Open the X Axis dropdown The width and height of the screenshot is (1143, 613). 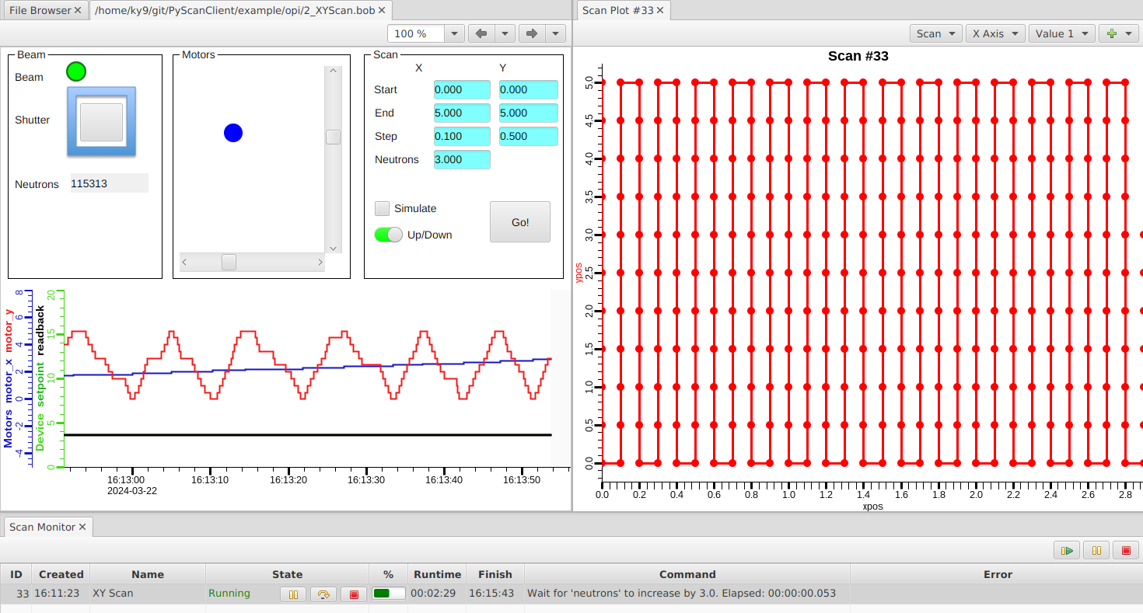point(994,33)
